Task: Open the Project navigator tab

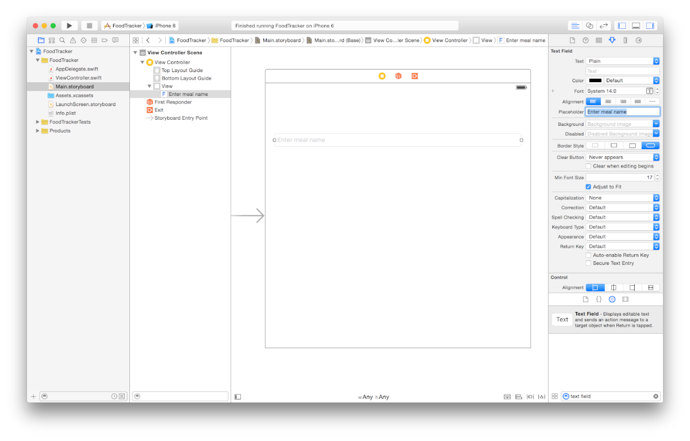Action: pyautogui.click(x=41, y=40)
